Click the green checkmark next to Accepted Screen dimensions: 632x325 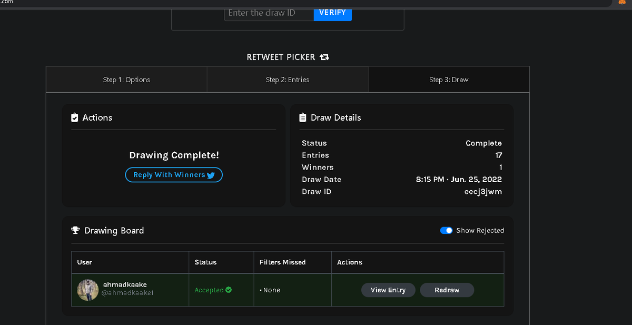228,290
